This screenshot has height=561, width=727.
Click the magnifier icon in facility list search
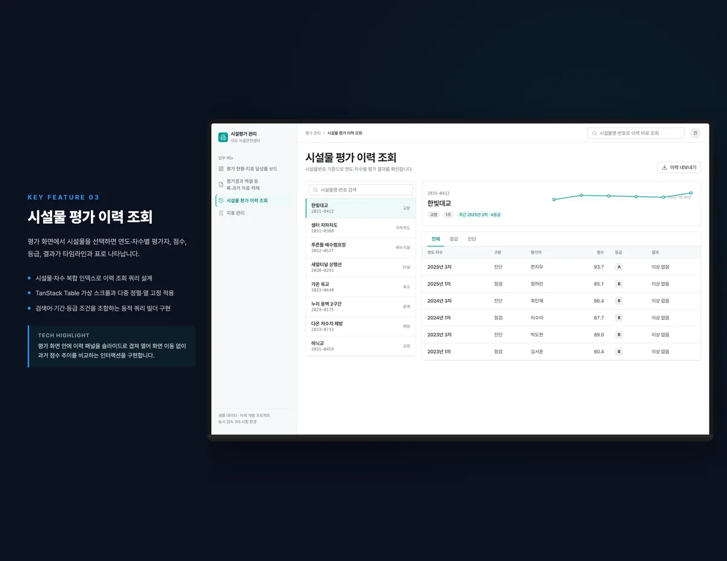point(315,190)
